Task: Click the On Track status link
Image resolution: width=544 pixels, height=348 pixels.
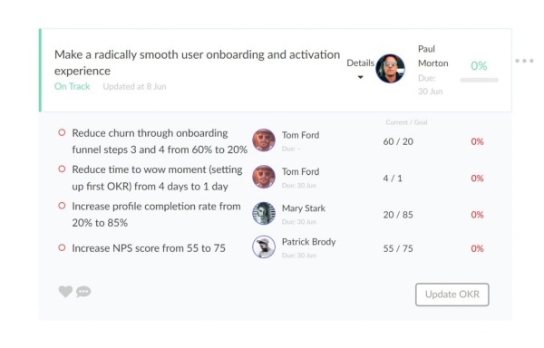Action: pyautogui.click(x=73, y=86)
